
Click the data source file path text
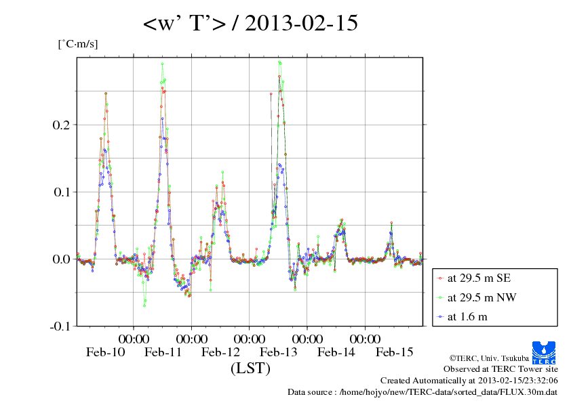[x=422, y=392]
